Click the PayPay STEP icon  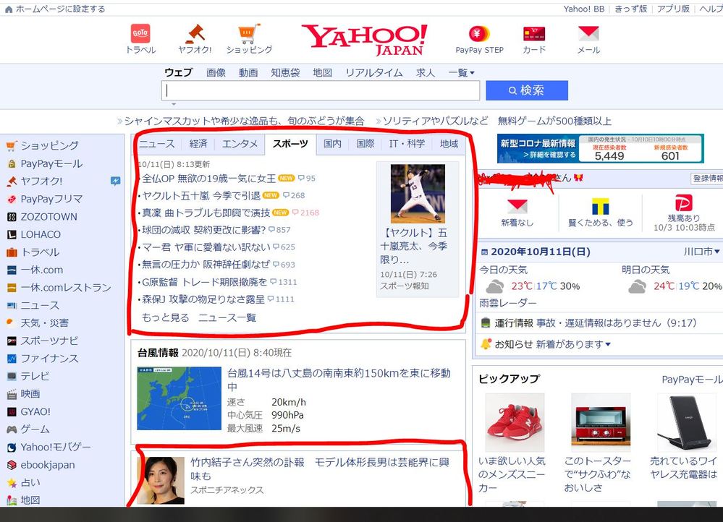[479, 34]
